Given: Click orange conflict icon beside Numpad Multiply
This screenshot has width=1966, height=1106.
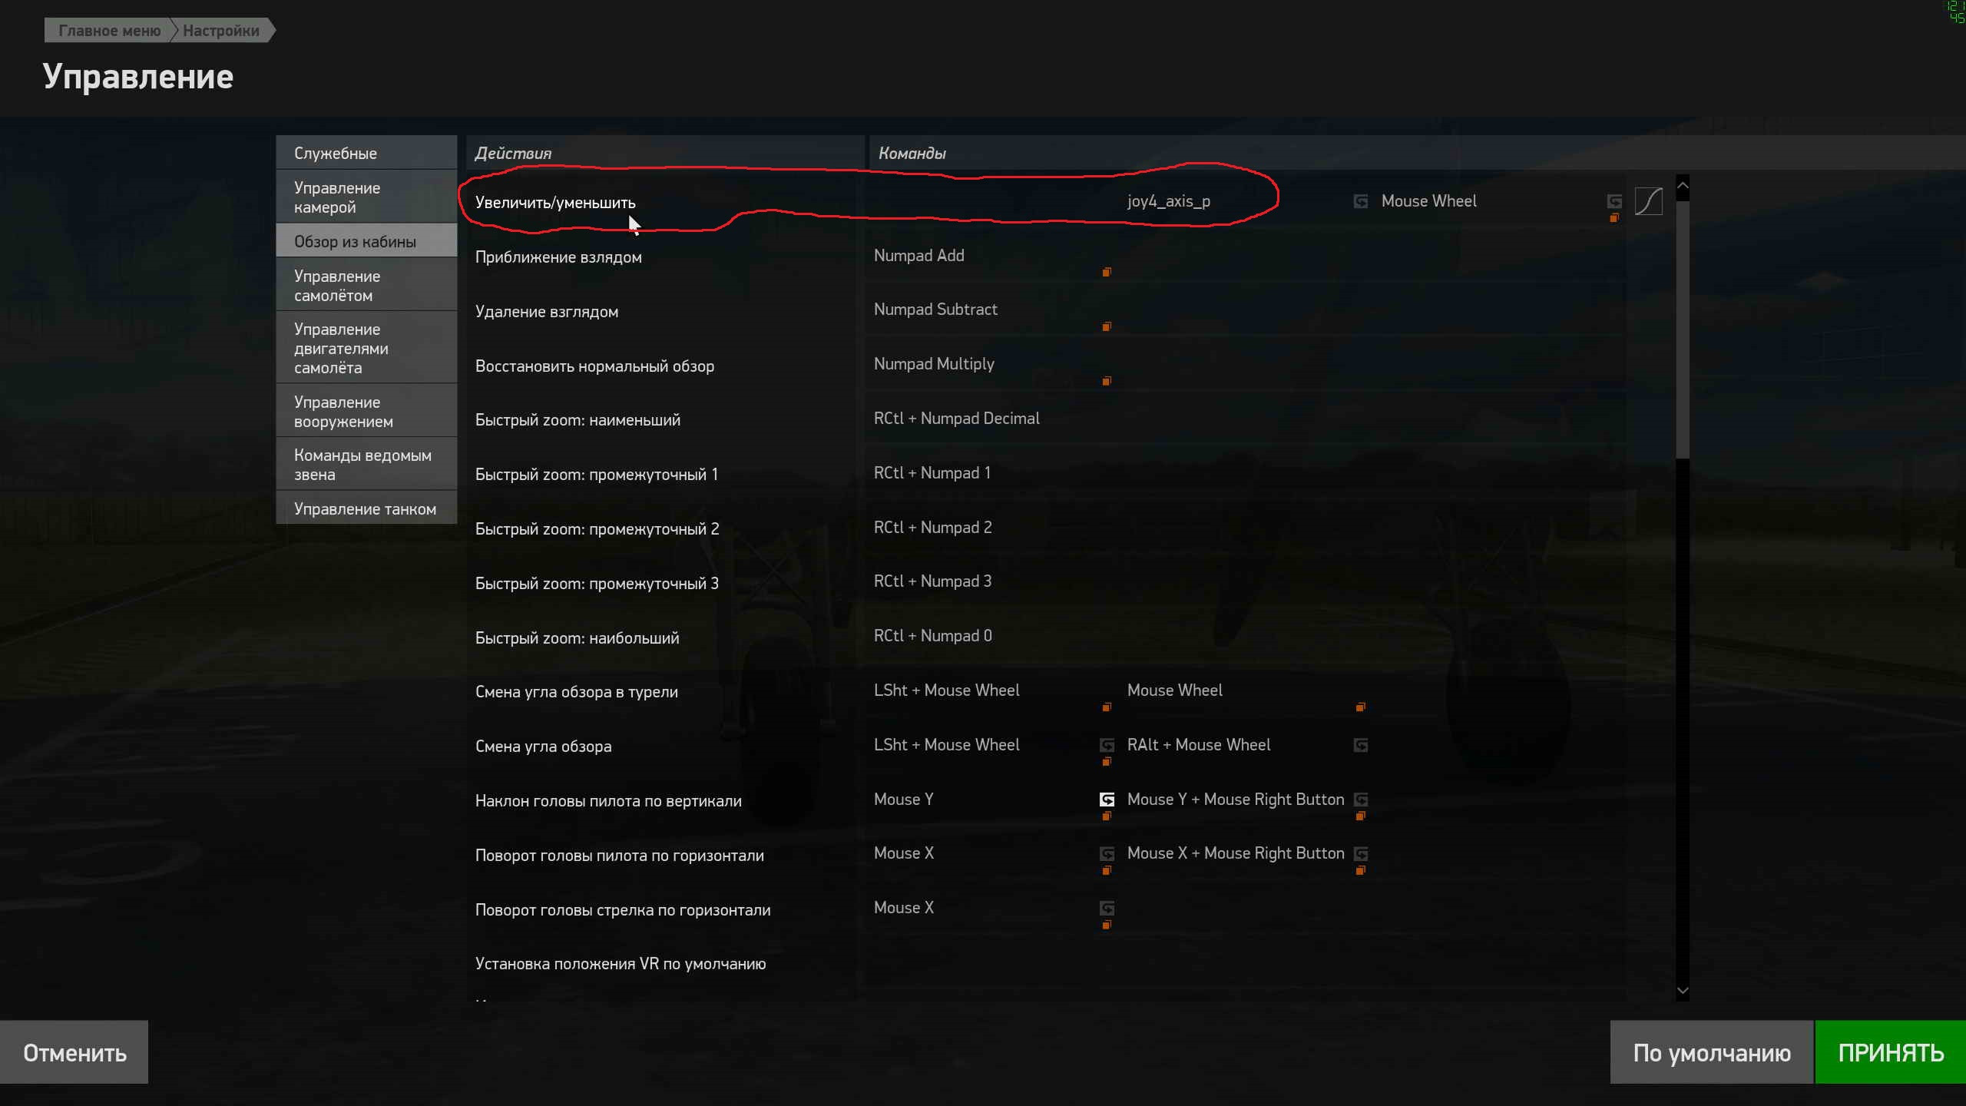Looking at the screenshot, I should point(1107,381).
